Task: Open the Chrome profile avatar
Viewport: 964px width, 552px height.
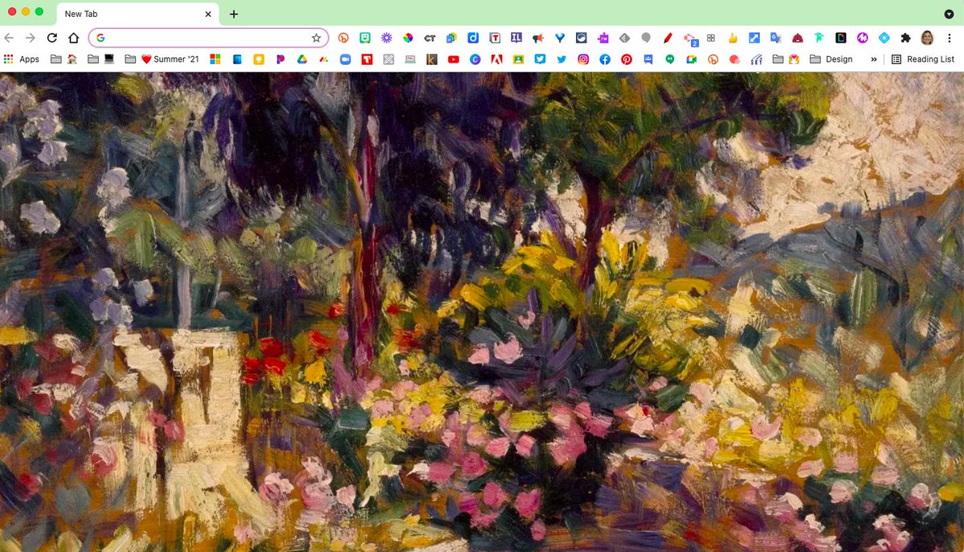Action: tap(927, 38)
